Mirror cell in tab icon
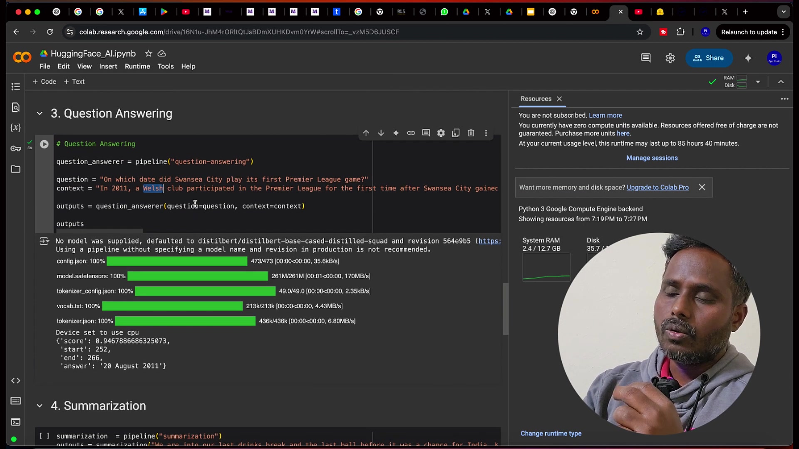This screenshot has height=449, width=799. pos(456,133)
